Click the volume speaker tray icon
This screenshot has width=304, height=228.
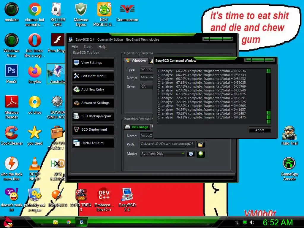[x=252, y=222]
